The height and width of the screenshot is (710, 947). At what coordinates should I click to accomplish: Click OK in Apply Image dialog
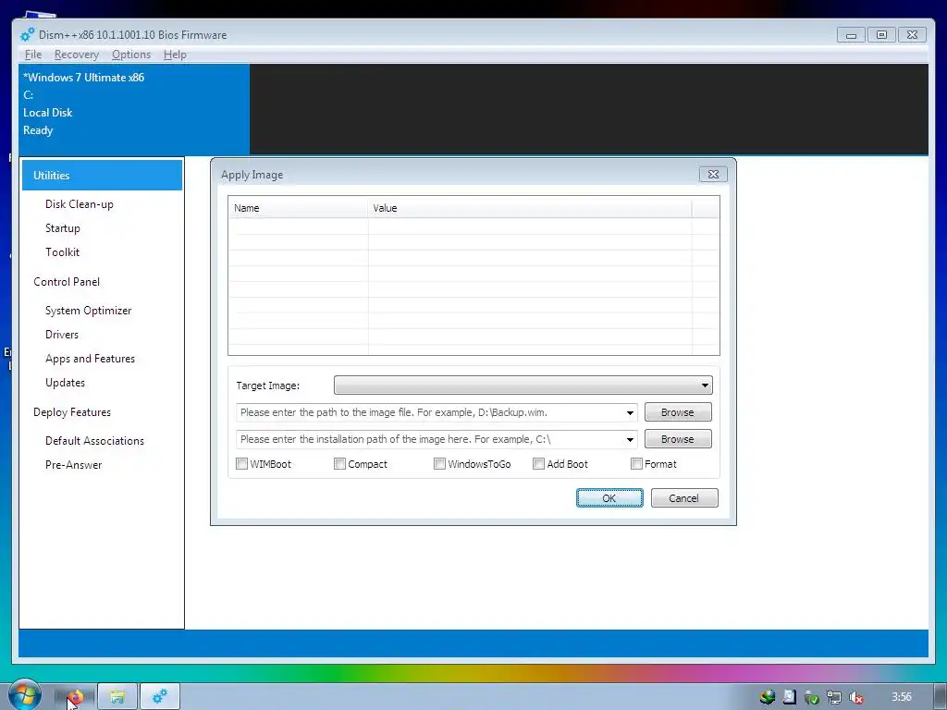pyautogui.click(x=609, y=498)
